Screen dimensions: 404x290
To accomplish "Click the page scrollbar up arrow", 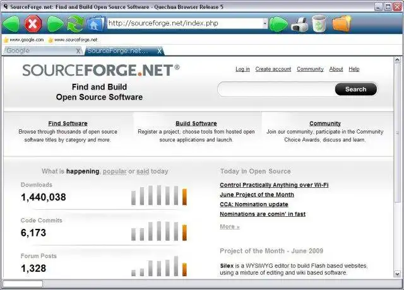I will click(397, 61).
